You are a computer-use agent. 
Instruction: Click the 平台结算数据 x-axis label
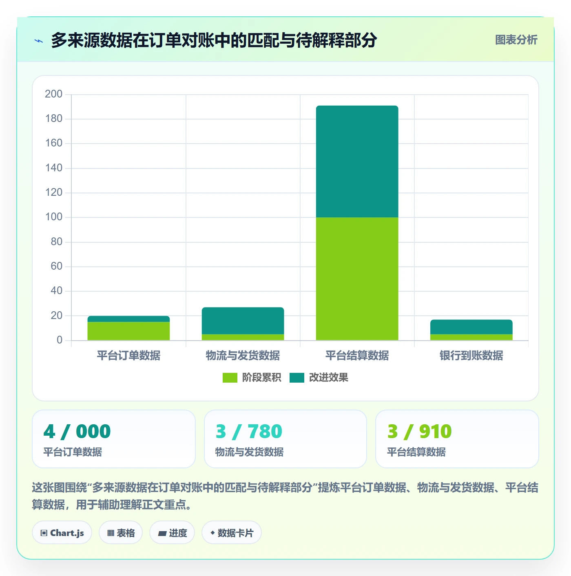(357, 356)
